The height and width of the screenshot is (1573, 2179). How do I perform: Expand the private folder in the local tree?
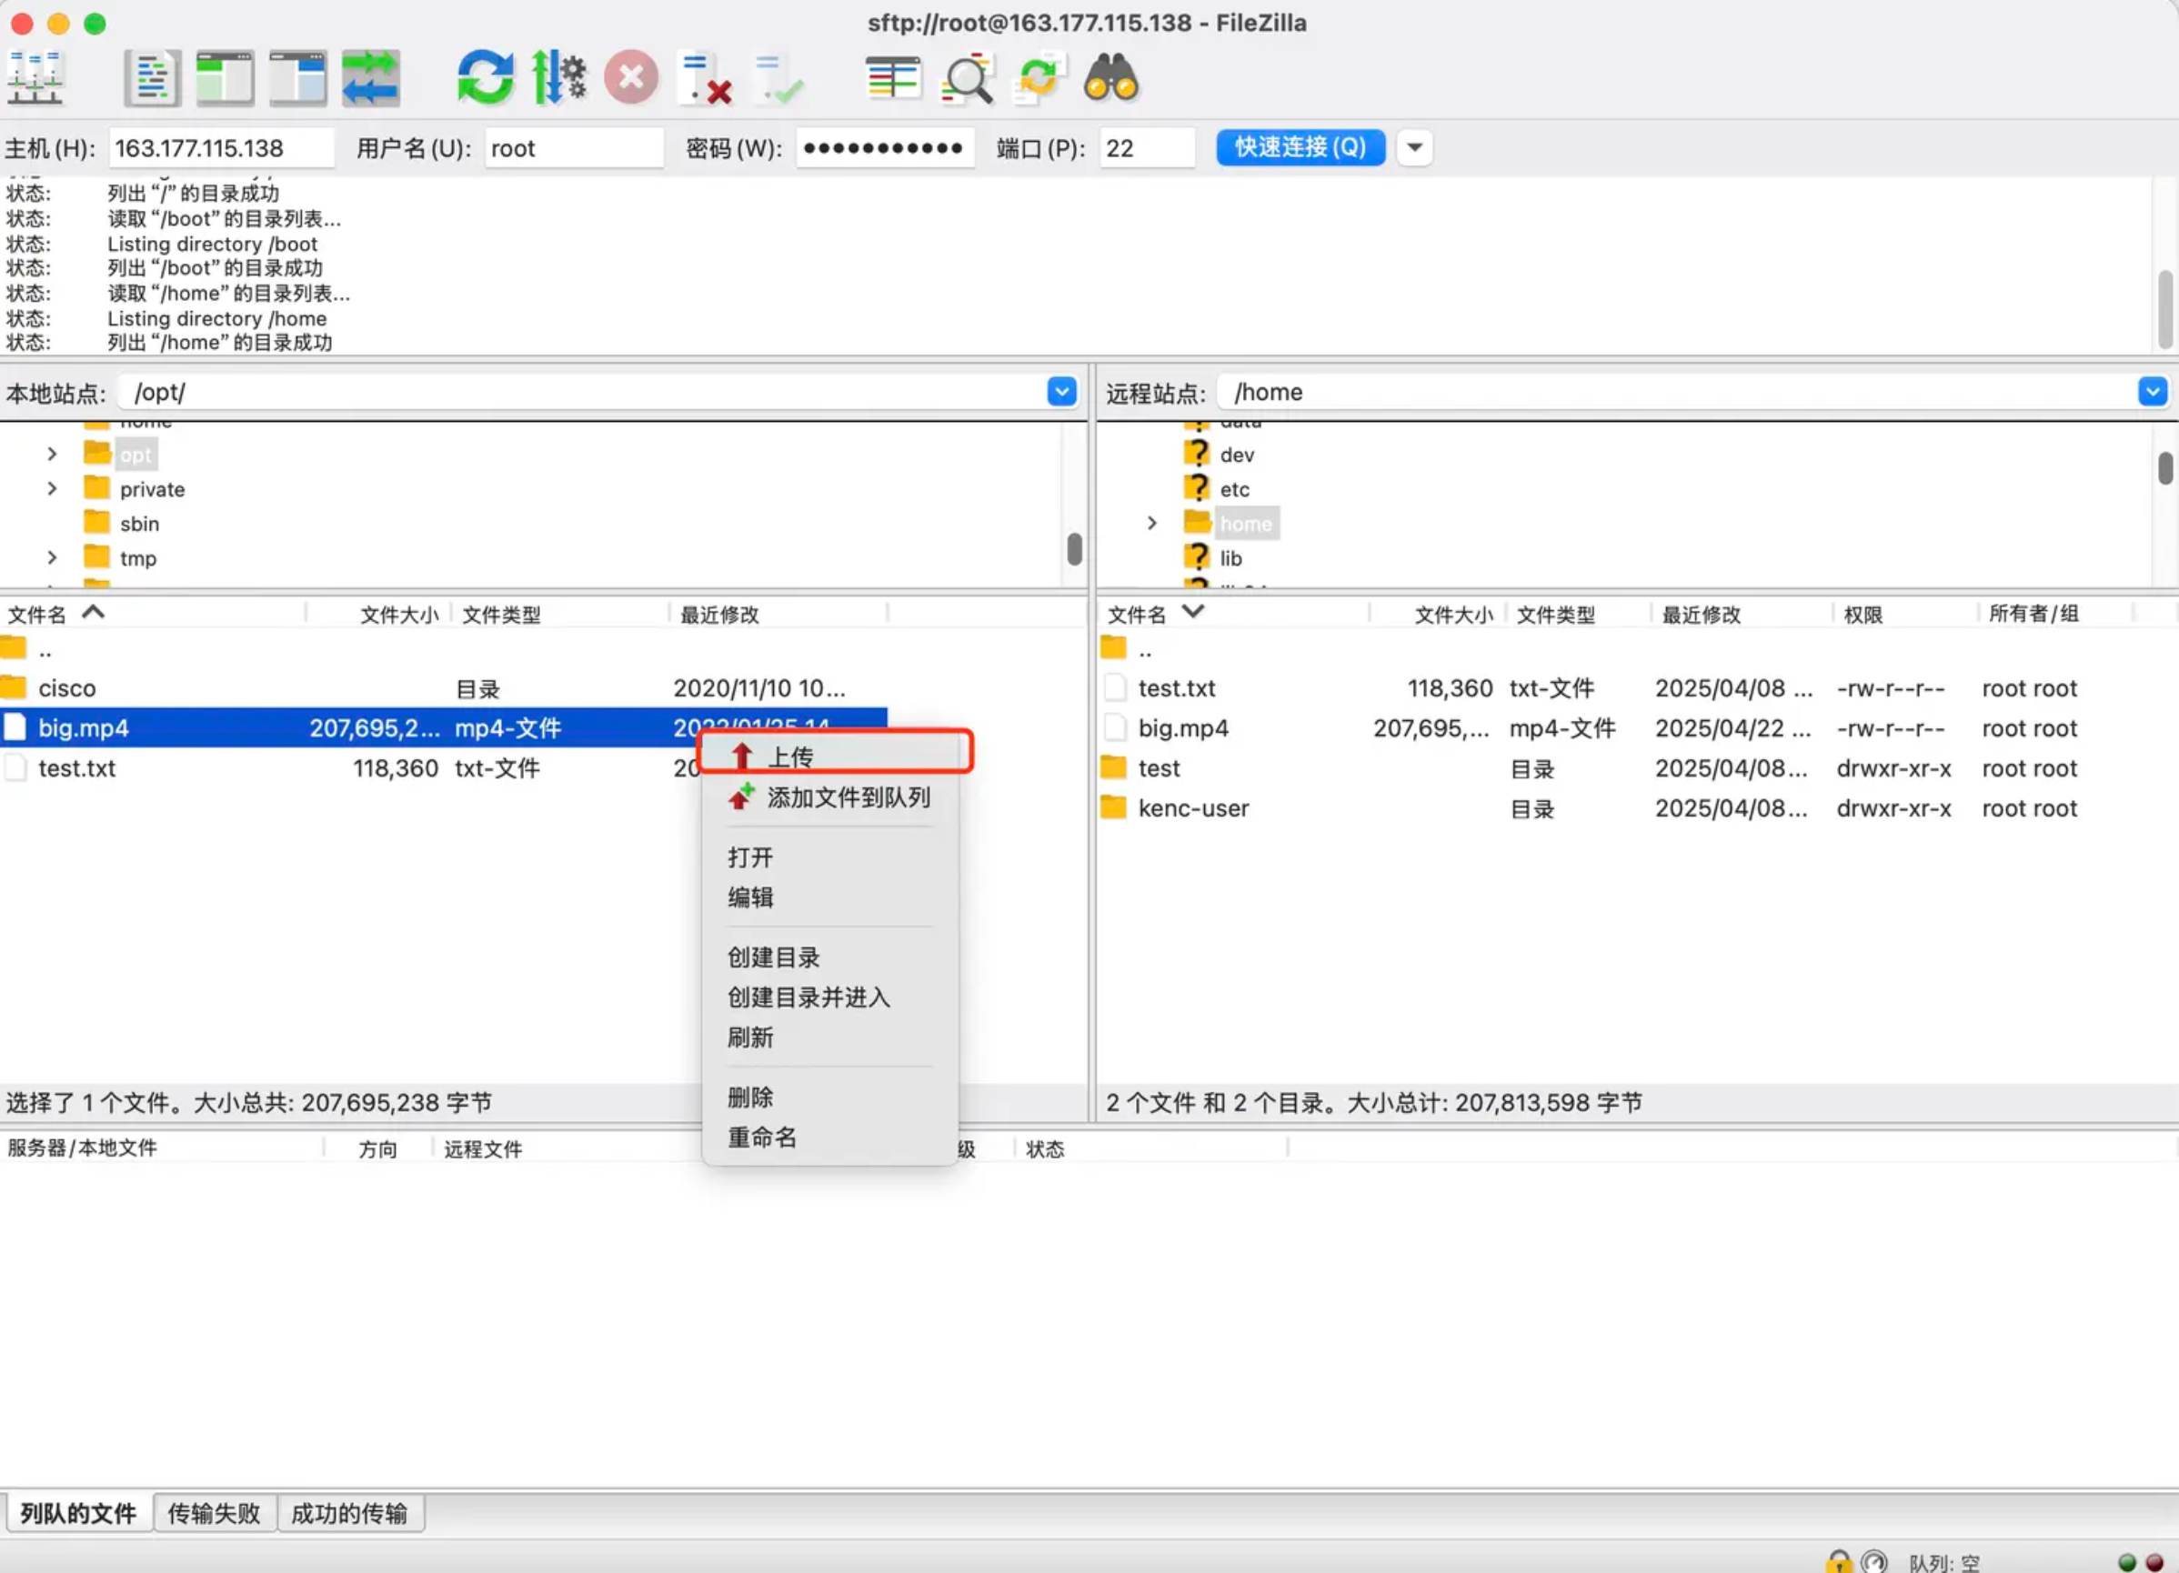pos(52,489)
